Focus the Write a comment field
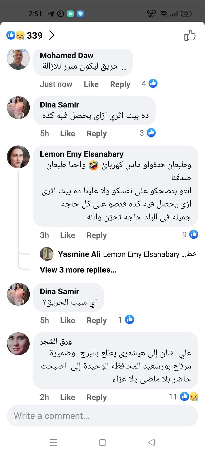 pyautogui.click(x=102, y=416)
